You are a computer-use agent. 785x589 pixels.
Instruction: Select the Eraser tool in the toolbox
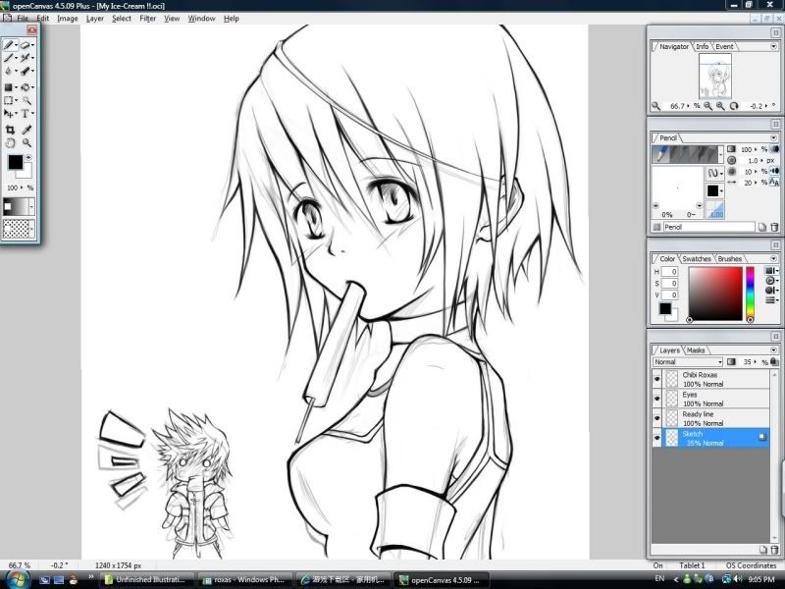26,45
